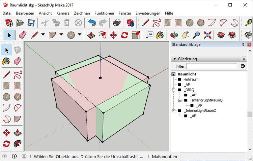
Task: Select the Rectangle tool in the top toolbar
Action: pos(167,23)
